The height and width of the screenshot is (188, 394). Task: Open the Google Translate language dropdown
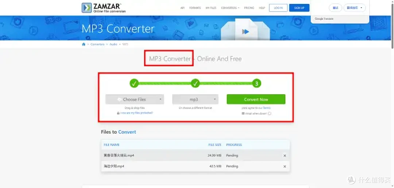coord(355,8)
